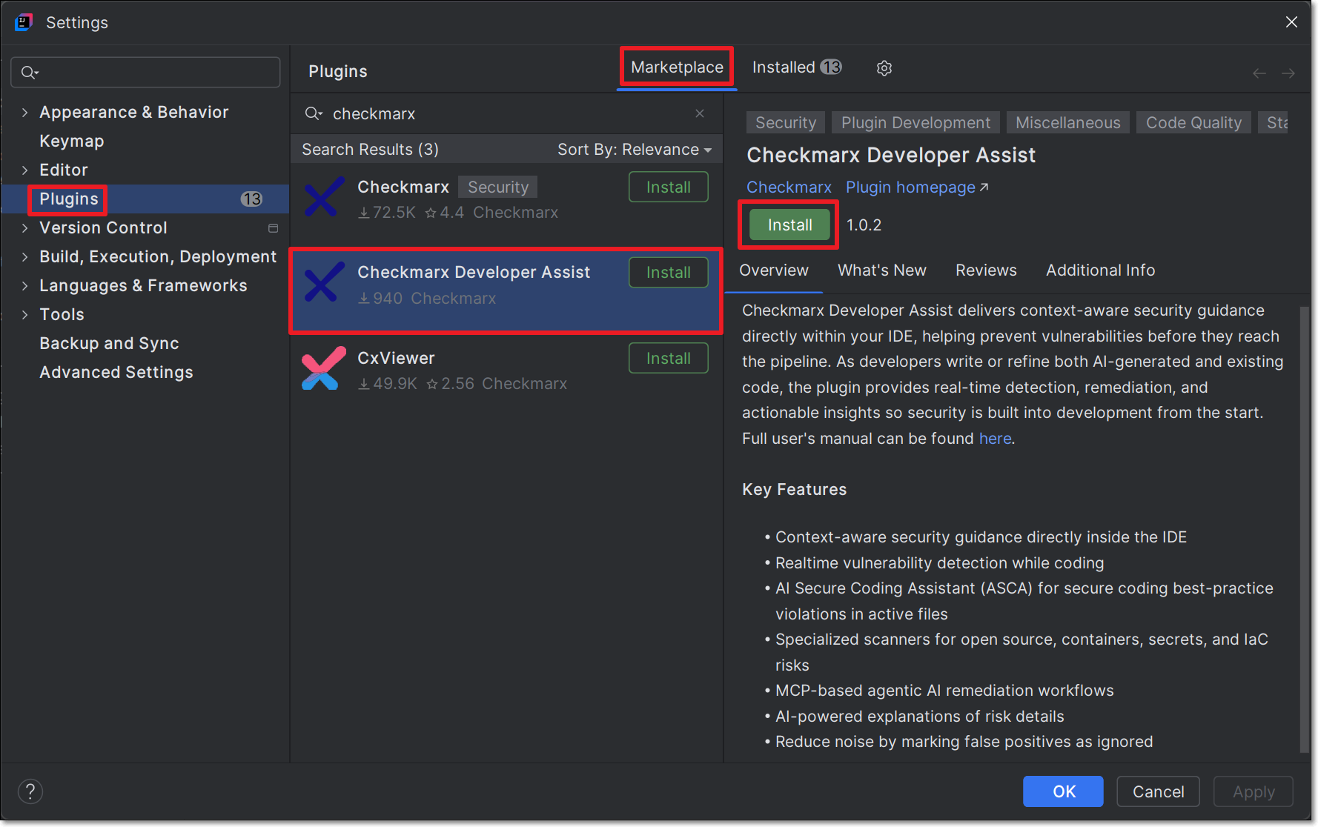1318x827 pixels.
Task: Click the Security category tag in details
Action: tap(785, 123)
